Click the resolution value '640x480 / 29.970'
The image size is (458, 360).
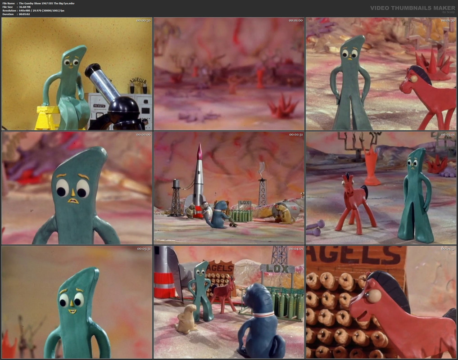(x=31, y=10)
